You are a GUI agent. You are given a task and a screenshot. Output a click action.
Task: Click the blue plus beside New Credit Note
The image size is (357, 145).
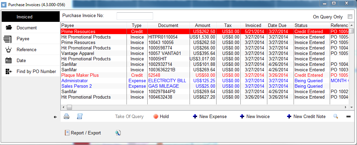coord(289,116)
